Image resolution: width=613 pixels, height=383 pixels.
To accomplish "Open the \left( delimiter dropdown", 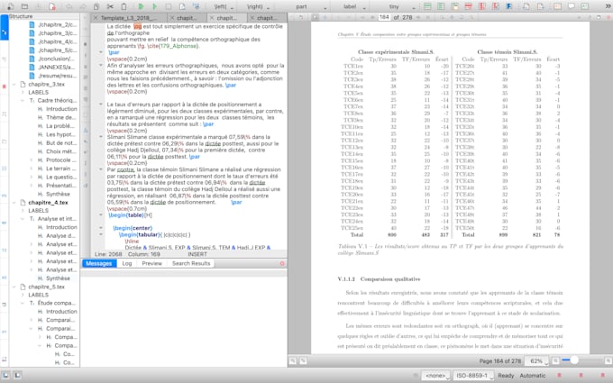I will click(x=224, y=6).
